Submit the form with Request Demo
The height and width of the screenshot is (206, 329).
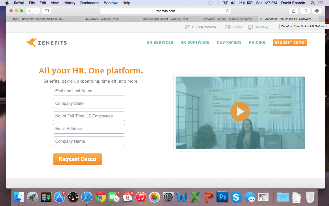coord(77,159)
